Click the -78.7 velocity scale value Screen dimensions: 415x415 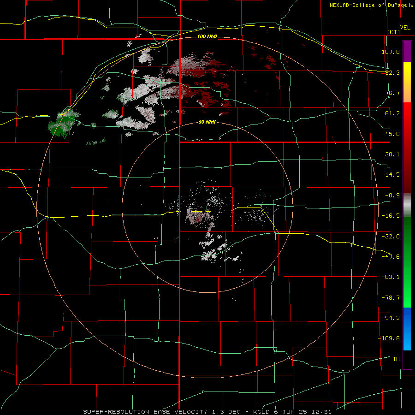click(x=391, y=298)
